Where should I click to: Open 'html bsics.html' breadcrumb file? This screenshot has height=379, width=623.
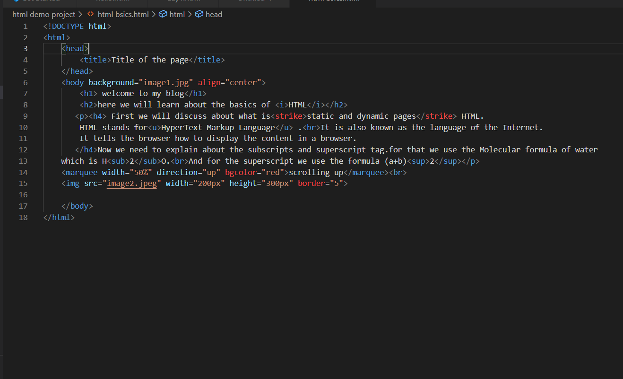[x=123, y=14]
